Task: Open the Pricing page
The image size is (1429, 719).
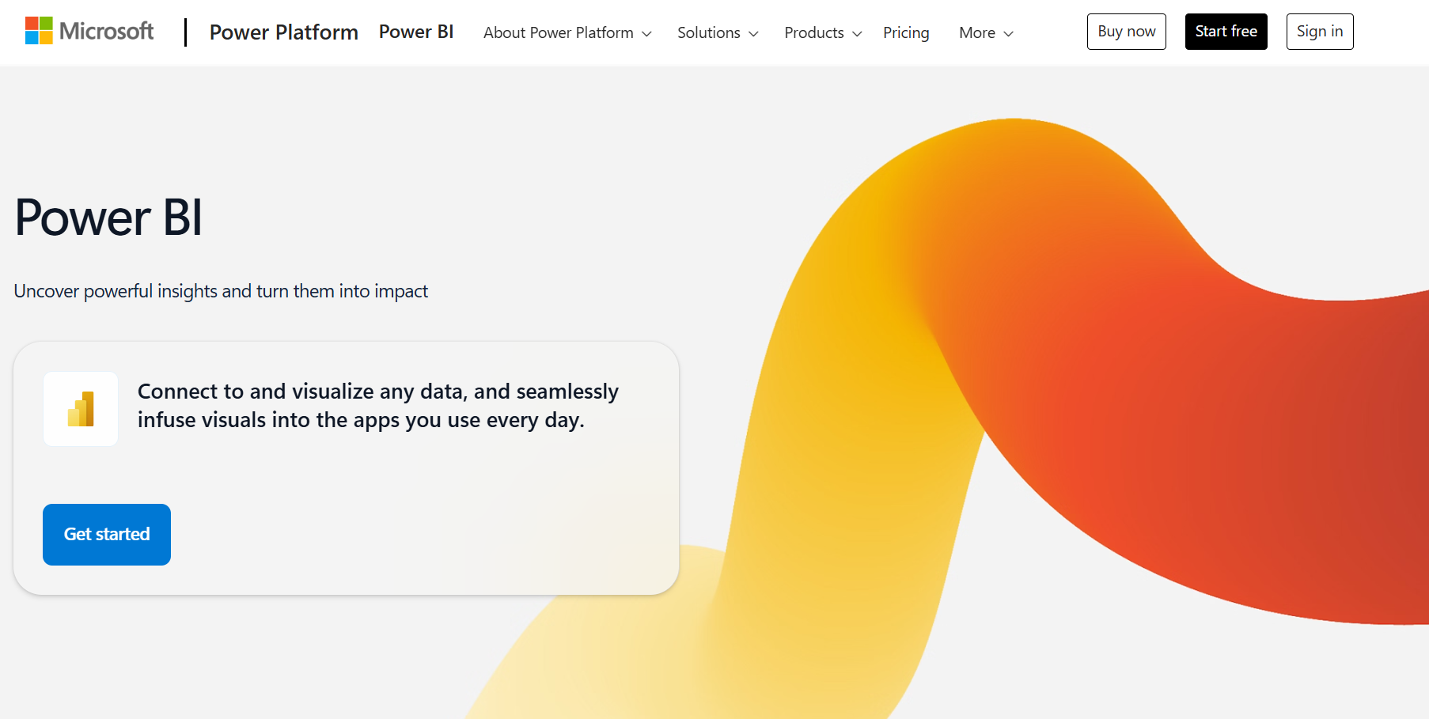Action: [906, 32]
